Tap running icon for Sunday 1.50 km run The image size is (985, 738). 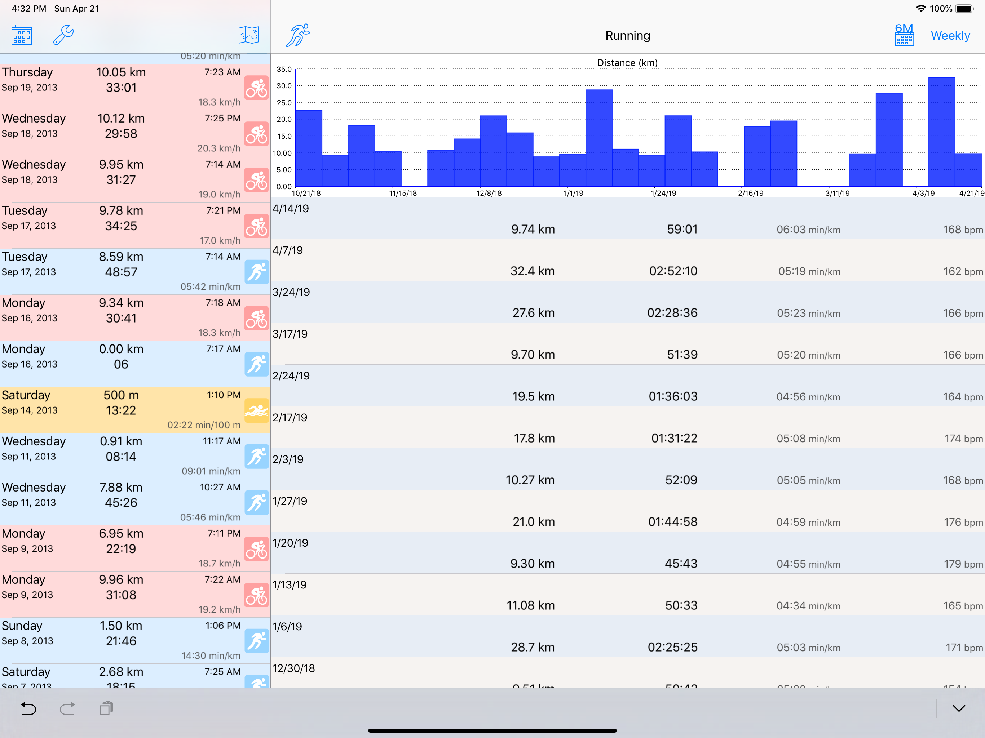(256, 641)
